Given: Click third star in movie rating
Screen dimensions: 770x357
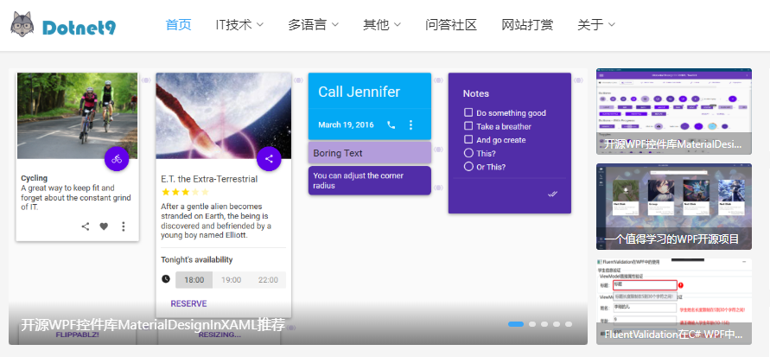Looking at the screenshot, I should [185, 192].
